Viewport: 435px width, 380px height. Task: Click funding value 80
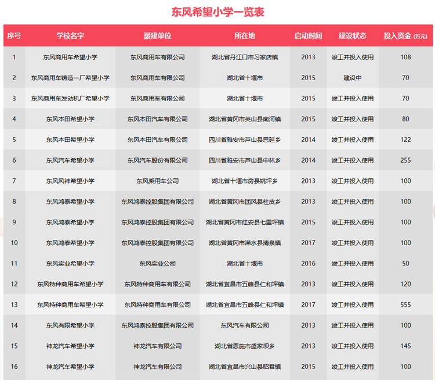(405, 119)
